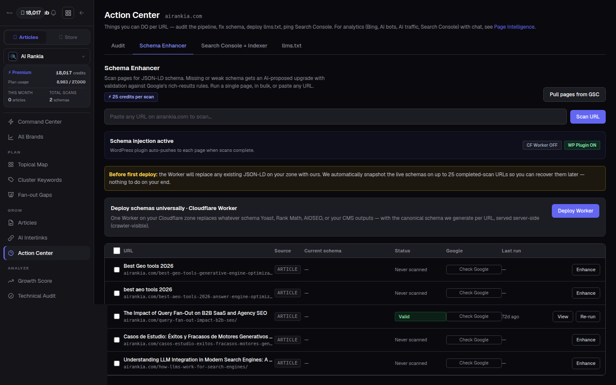616x385 pixels.
Task: Check the Query Fan-Out B2B SaaS row checkbox
Action: [117, 317]
